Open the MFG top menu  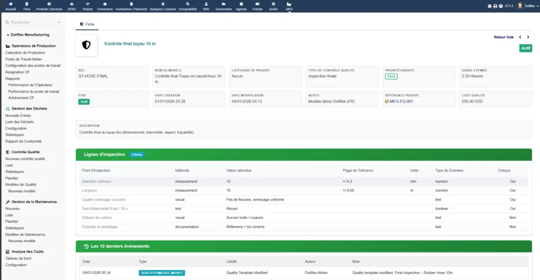coord(288,6)
